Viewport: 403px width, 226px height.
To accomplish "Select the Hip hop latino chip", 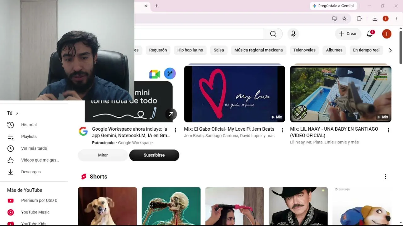I will [x=190, y=50].
